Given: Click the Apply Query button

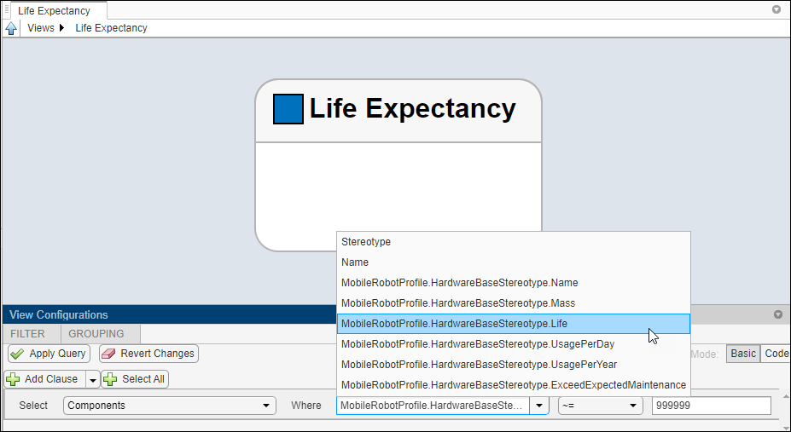Looking at the screenshot, I should pos(49,354).
